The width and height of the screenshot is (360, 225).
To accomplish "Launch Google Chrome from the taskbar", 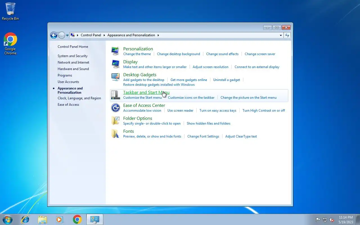I will coord(77,219).
